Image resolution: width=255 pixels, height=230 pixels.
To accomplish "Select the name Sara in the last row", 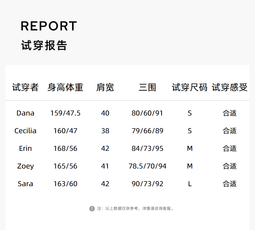I will click(x=26, y=184).
